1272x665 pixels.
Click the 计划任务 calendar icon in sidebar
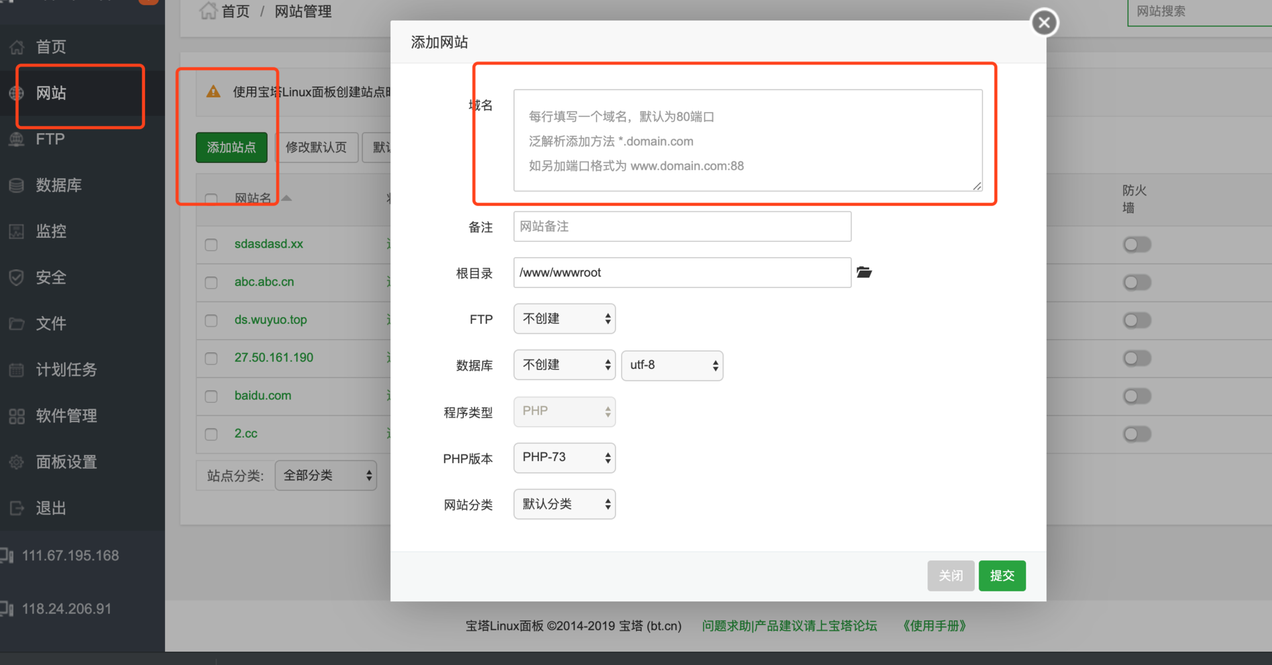coord(17,370)
